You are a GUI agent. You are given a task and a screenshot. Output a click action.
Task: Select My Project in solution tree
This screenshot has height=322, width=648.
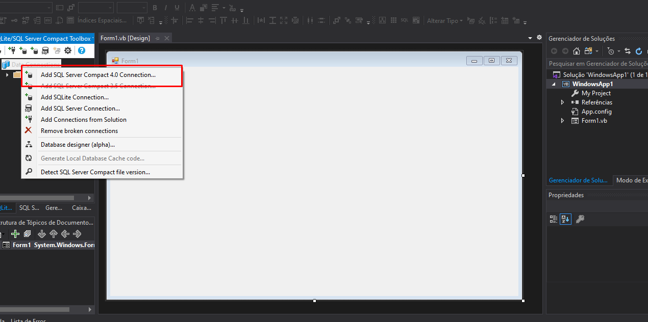(x=596, y=93)
